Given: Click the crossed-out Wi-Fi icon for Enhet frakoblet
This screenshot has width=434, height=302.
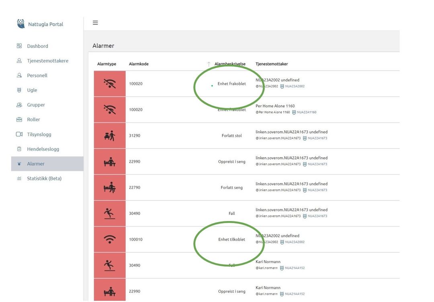Looking at the screenshot, I should pyautogui.click(x=109, y=83).
